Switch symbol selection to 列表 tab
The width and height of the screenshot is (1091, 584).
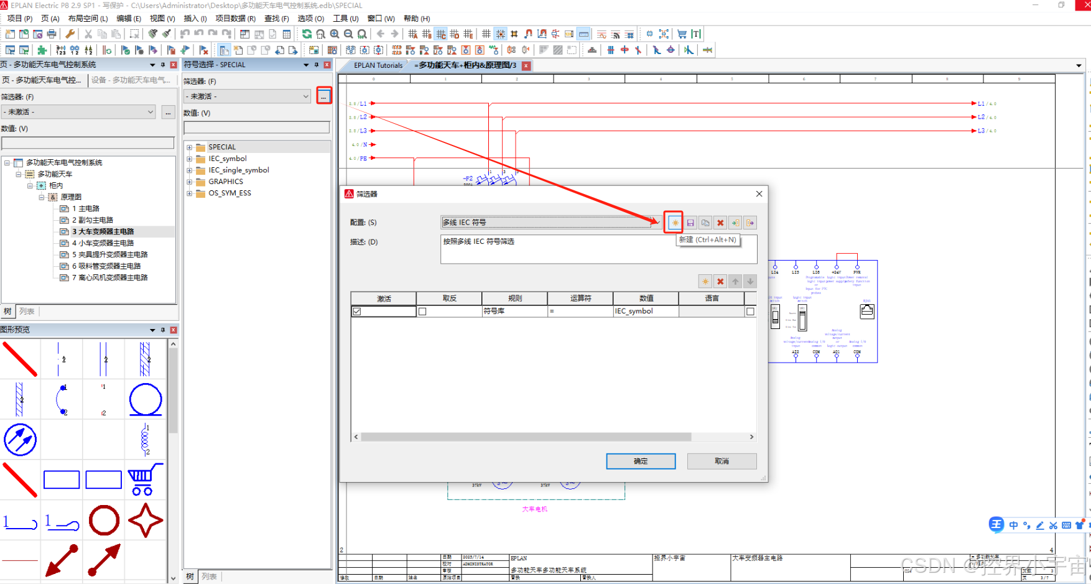click(x=209, y=577)
